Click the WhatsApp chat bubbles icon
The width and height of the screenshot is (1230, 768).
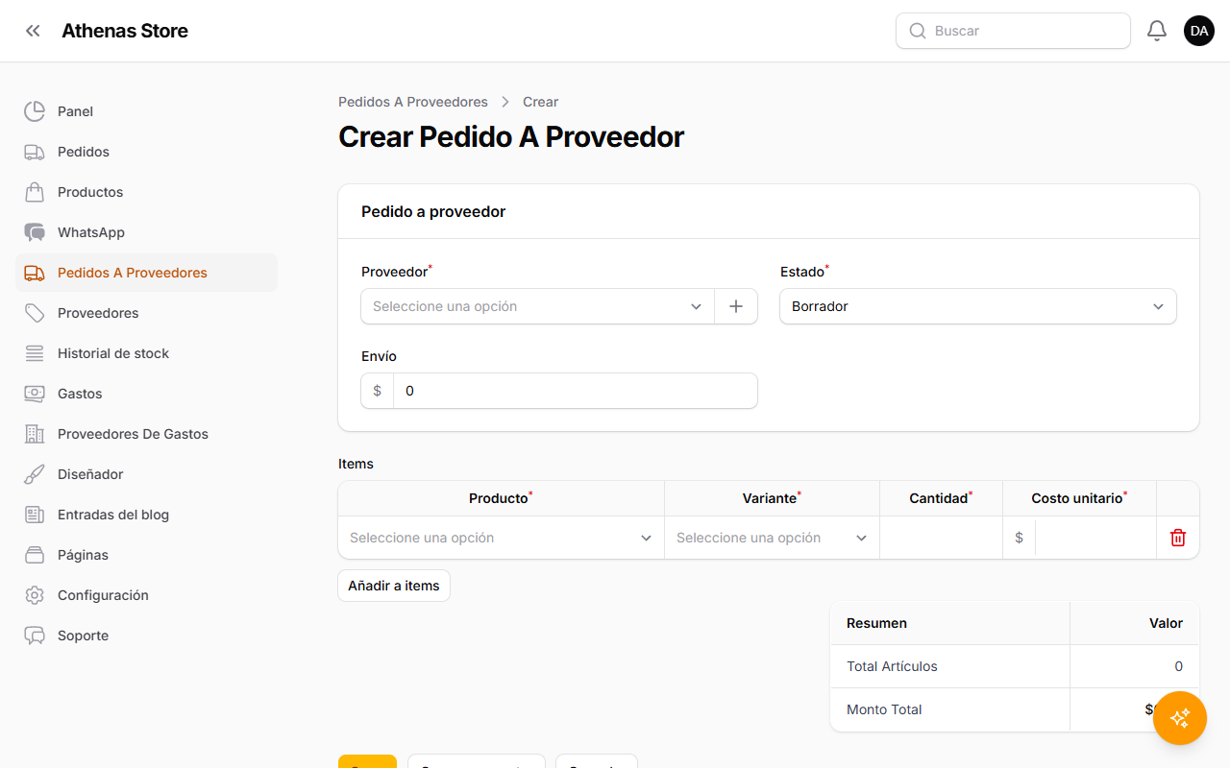pos(35,232)
